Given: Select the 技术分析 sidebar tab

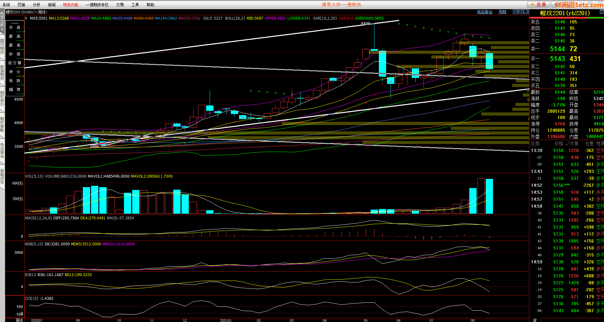Looking at the screenshot, I should tap(2, 22).
